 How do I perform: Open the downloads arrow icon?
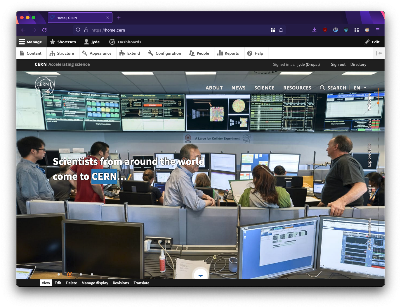[x=315, y=30]
